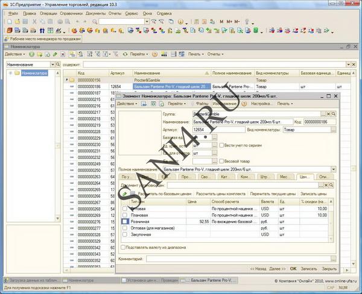362x294 pixels.
Task: Open Полное наименование dropdown arrow
Action: click(334, 169)
